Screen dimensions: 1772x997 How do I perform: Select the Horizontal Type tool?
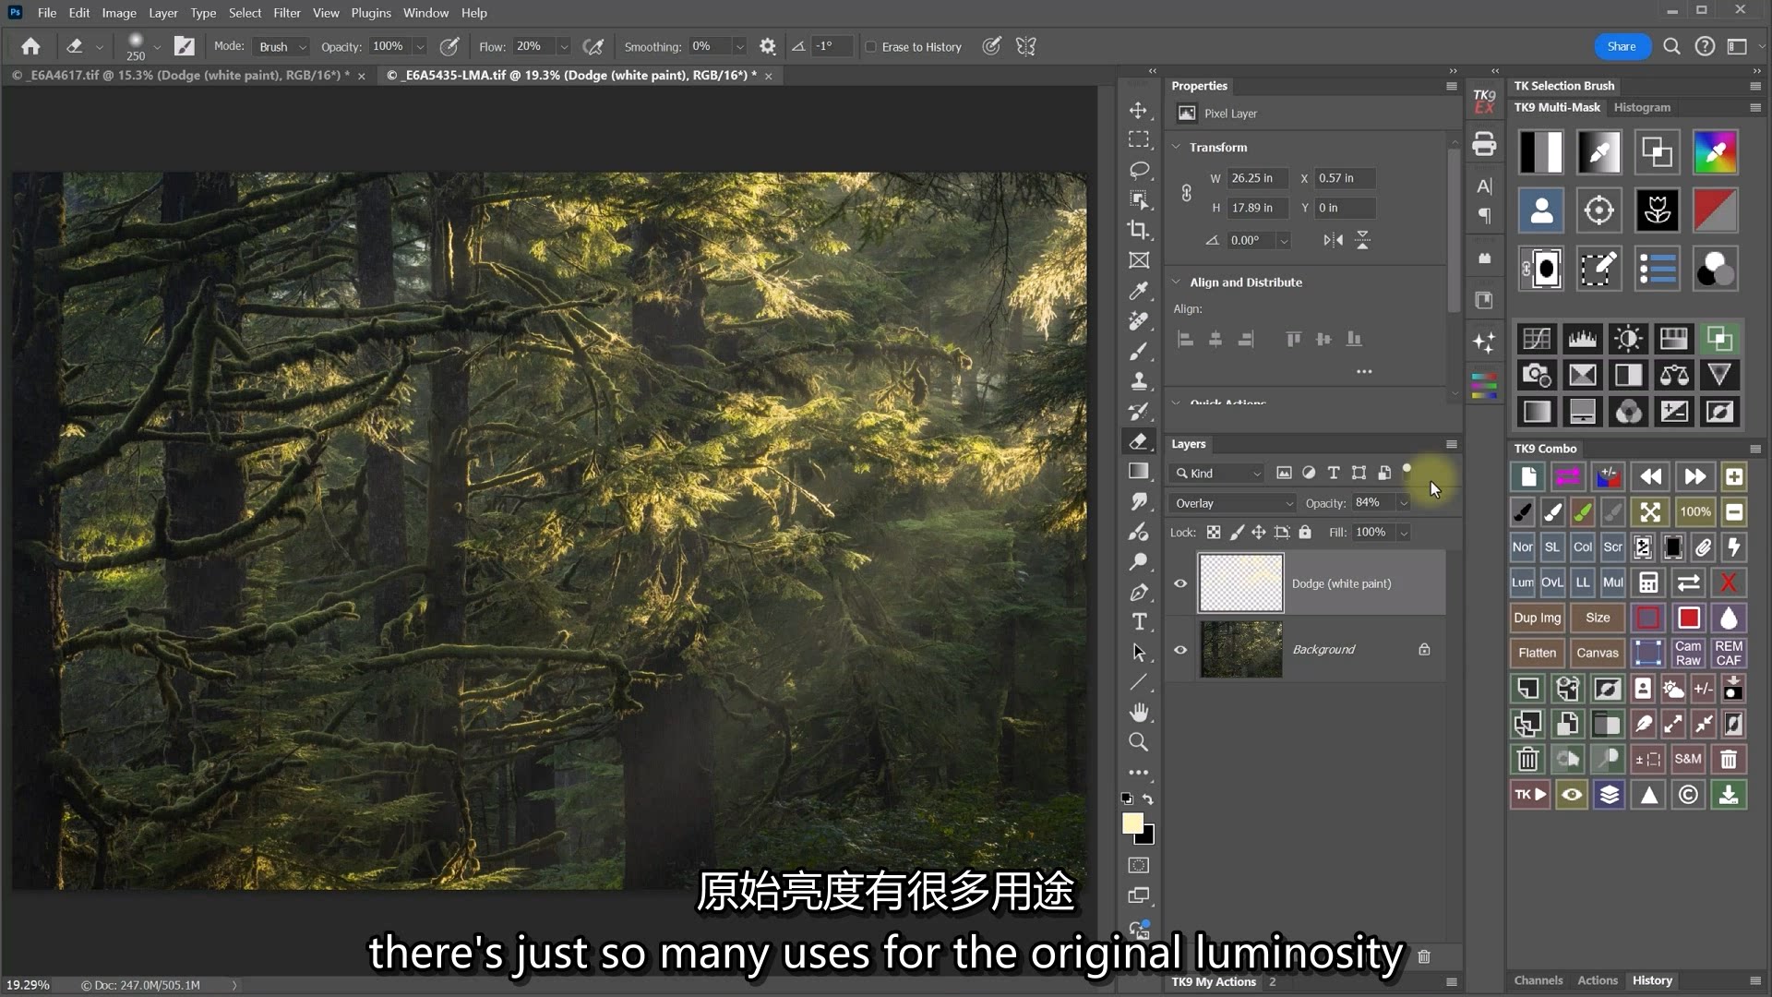(x=1139, y=621)
